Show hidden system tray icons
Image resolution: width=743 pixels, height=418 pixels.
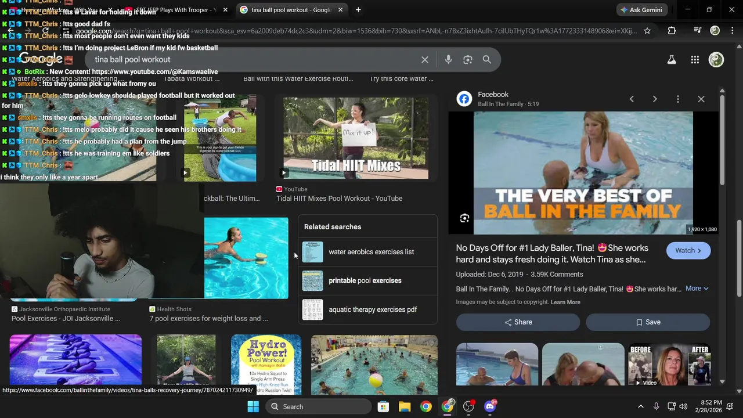(x=641, y=406)
